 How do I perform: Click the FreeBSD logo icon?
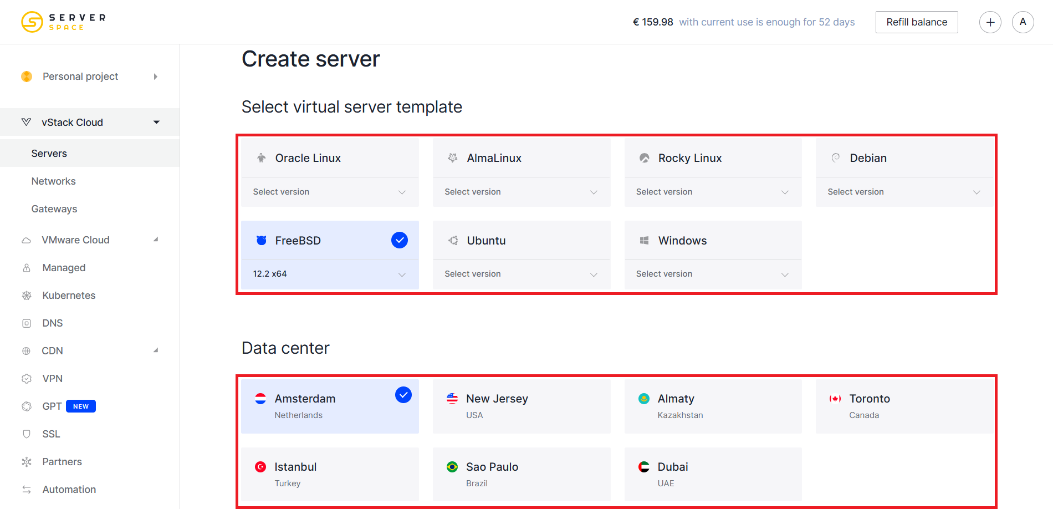pyautogui.click(x=262, y=241)
